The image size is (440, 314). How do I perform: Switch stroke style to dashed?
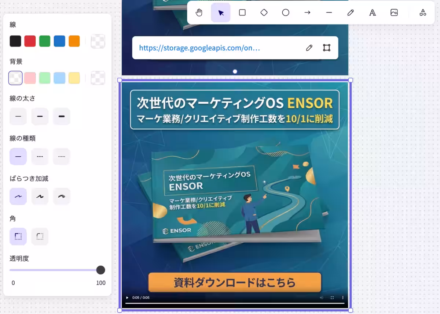point(40,157)
